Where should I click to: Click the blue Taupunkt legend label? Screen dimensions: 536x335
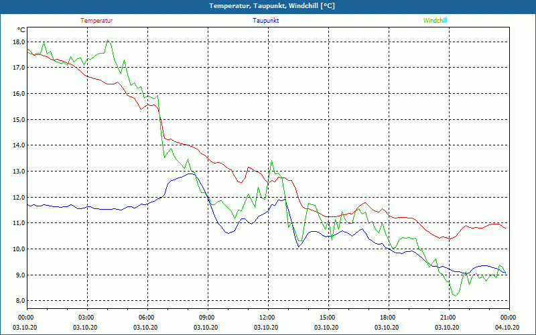(265, 21)
